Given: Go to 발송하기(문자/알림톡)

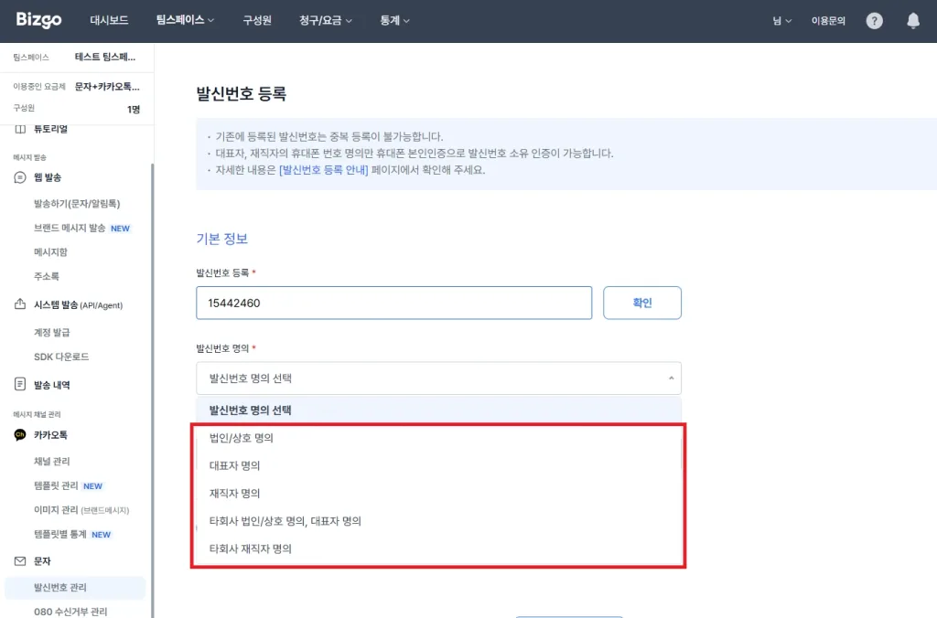Looking at the screenshot, I should coord(77,204).
